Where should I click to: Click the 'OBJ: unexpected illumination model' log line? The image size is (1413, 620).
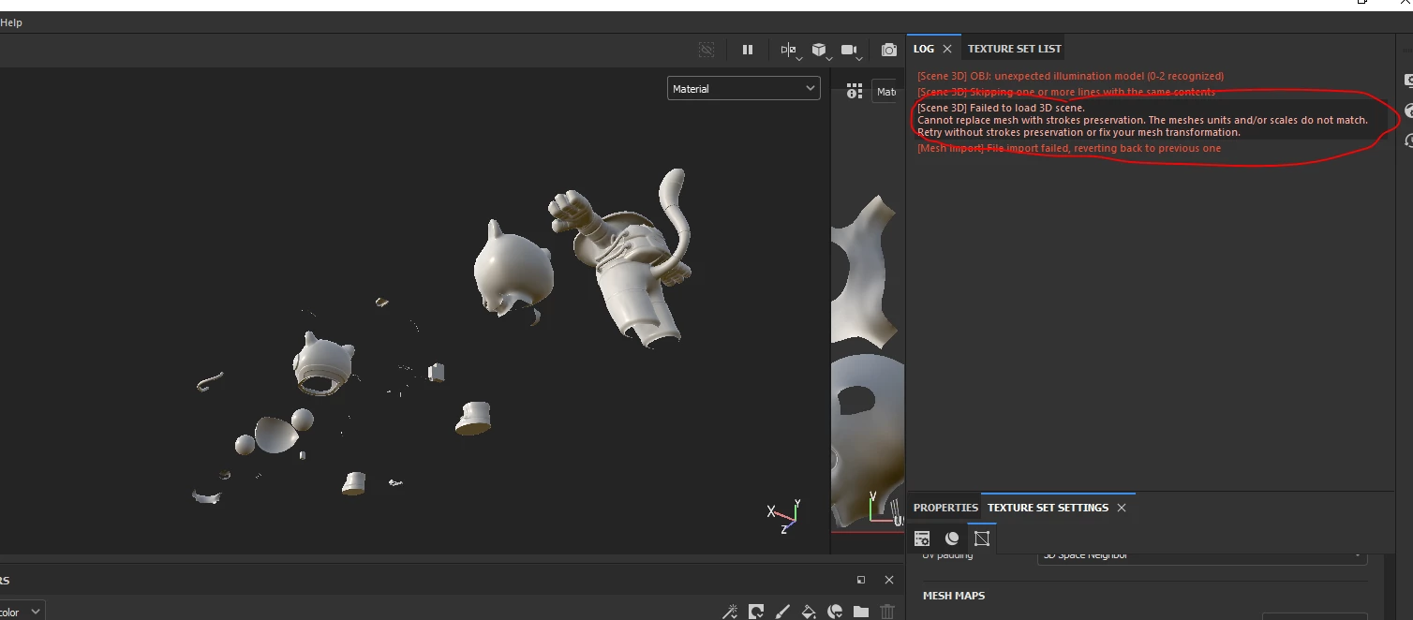tap(1070, 76)
